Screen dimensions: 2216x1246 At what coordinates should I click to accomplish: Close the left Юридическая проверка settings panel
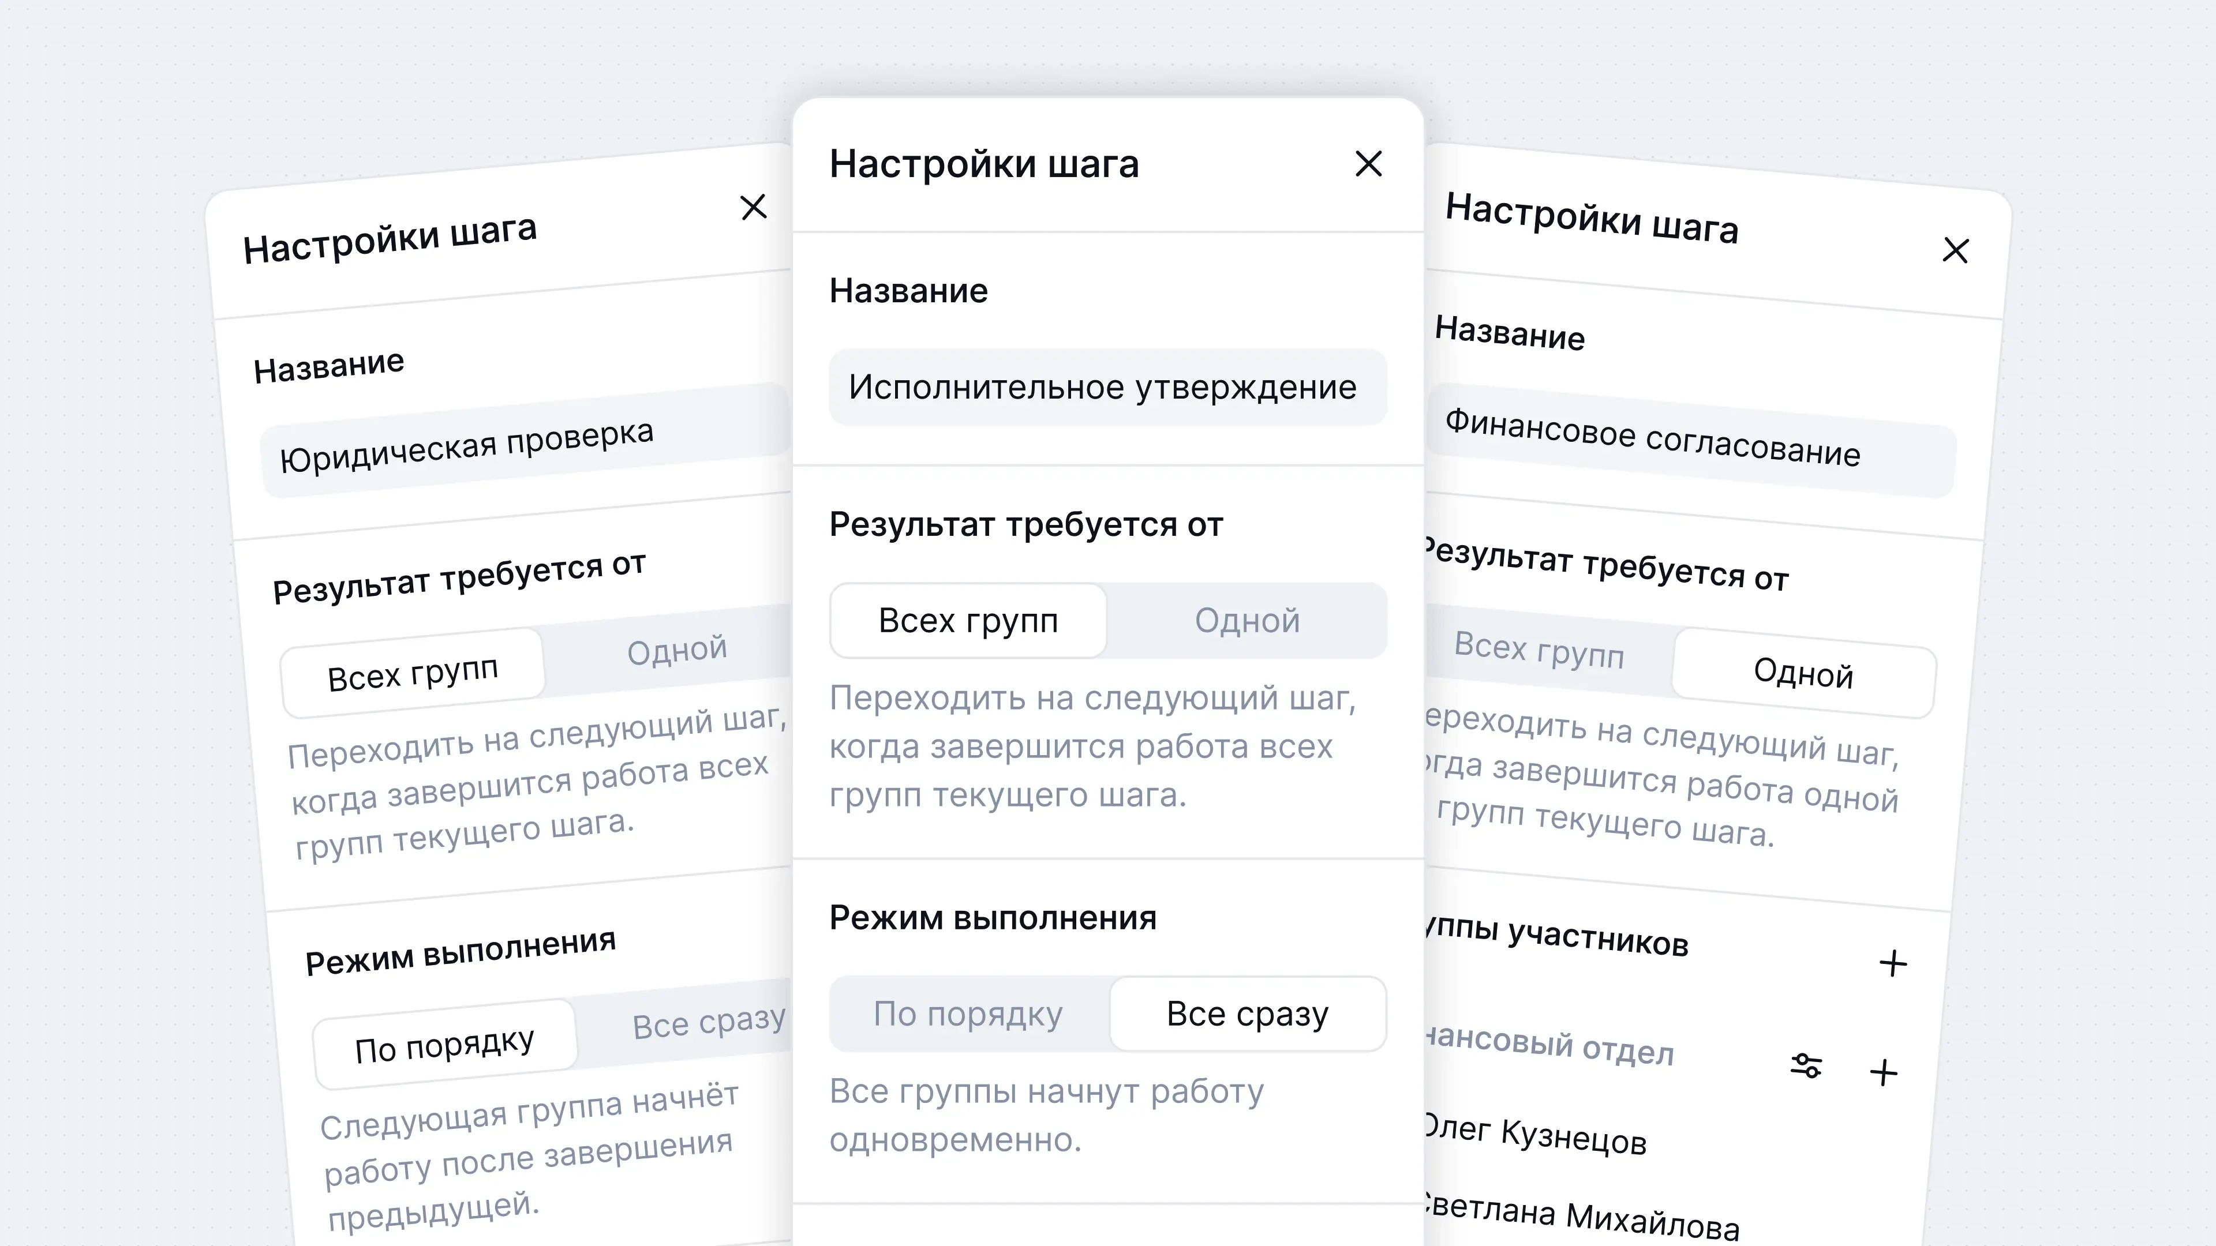click(x=754, y=207)
